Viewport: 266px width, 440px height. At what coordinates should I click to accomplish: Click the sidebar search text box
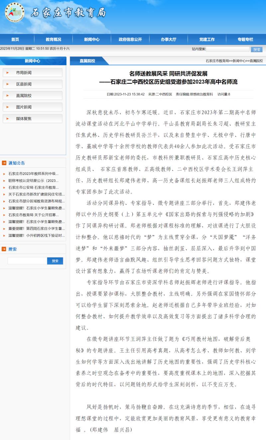(27, 261)
